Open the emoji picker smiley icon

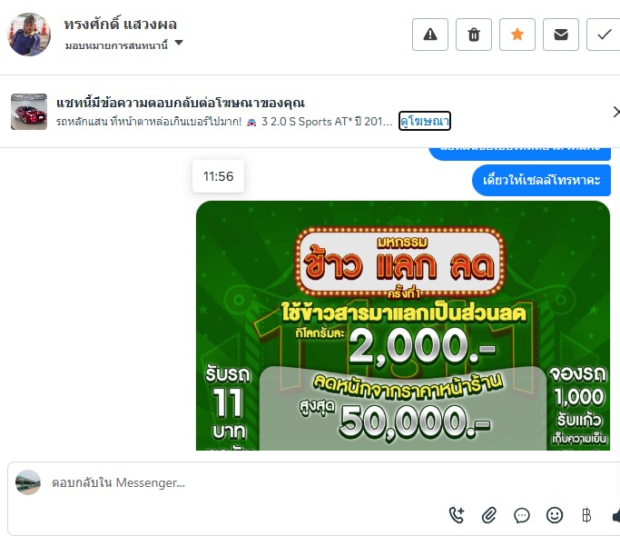coord(555,515)
